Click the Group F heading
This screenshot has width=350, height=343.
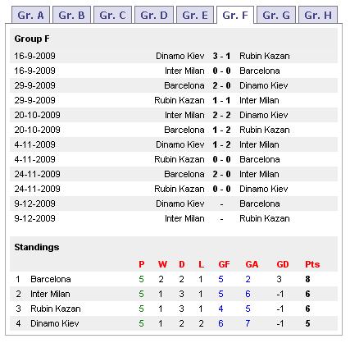[32, 39]
